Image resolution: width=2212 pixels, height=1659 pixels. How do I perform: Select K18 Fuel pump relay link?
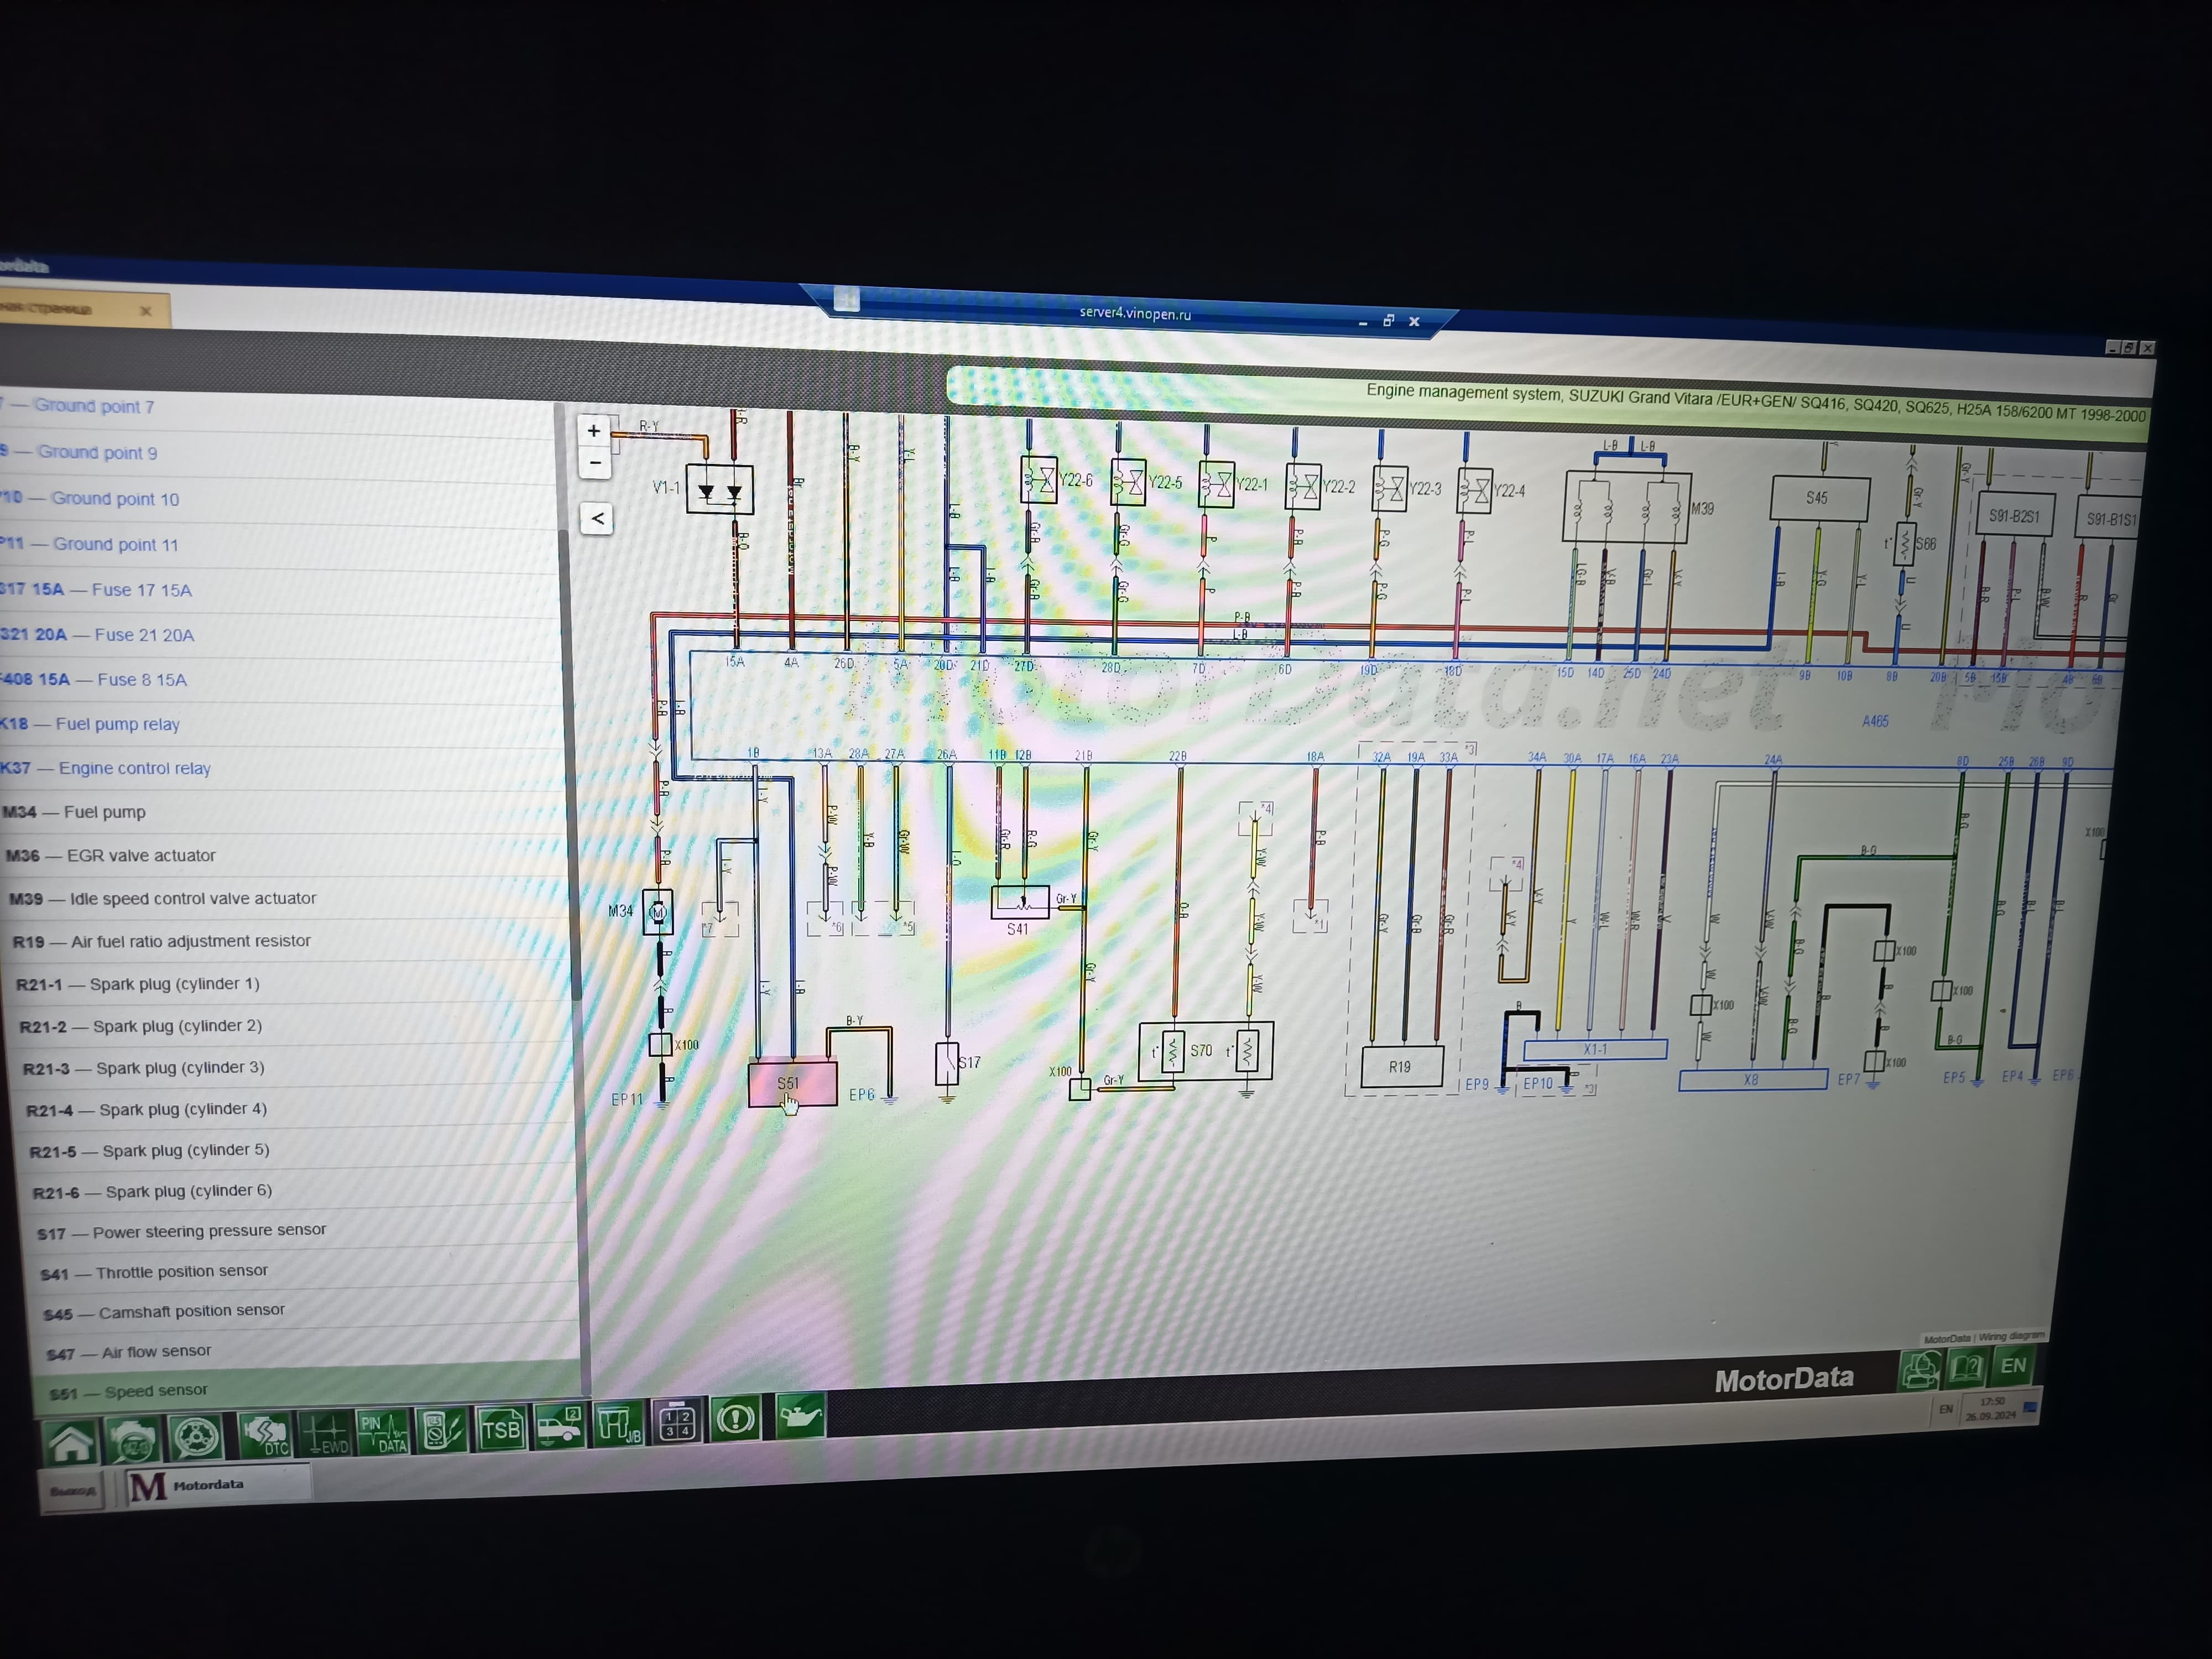pyautogui.click(x=117, y=724)
